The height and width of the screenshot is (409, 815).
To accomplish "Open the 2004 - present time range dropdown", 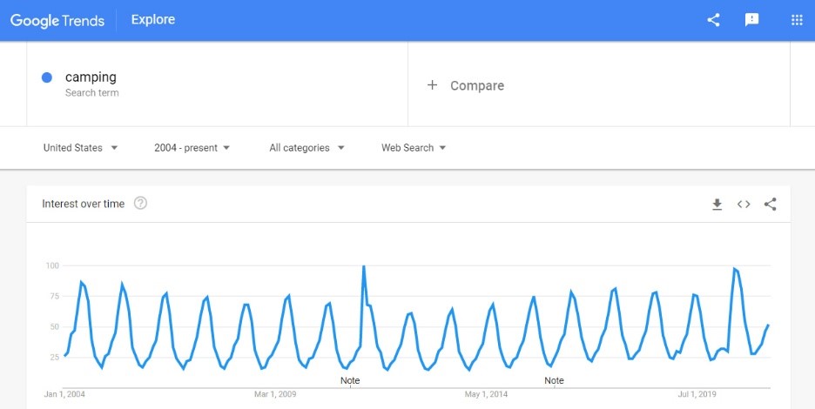I will (x=192, y=148).
